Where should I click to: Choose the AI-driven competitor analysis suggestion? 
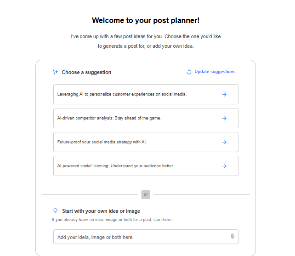[109, 118]
